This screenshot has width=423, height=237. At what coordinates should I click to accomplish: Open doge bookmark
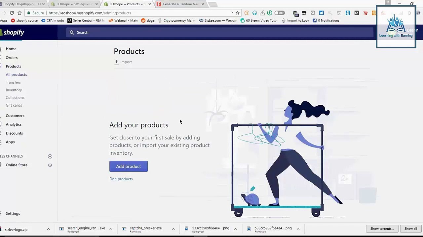148,20
